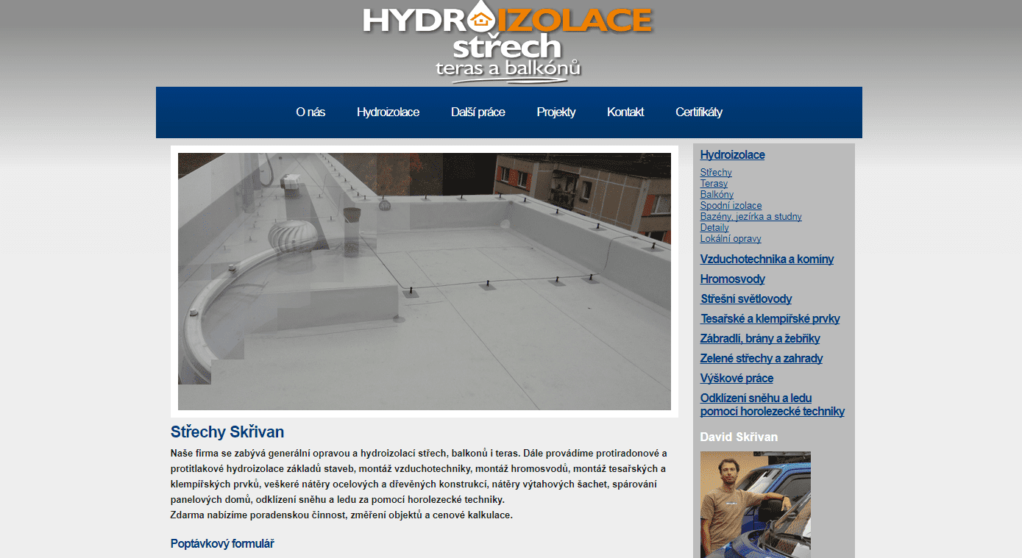Open Odklízení sněhu a ledu link

coord(772,404)
